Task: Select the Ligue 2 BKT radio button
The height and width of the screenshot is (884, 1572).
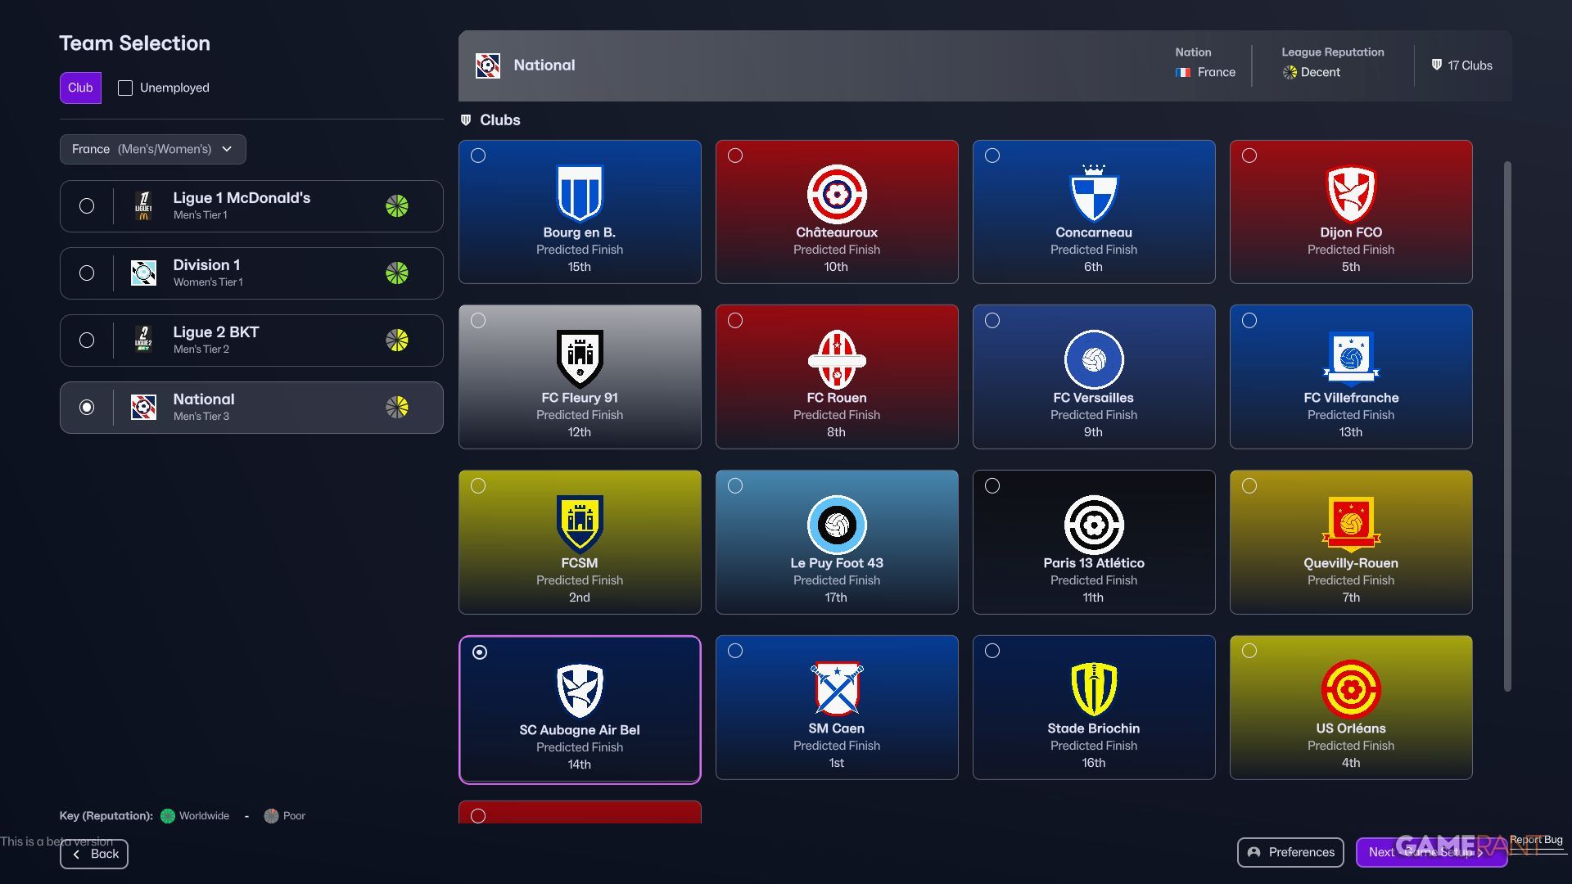Action: 87,341
